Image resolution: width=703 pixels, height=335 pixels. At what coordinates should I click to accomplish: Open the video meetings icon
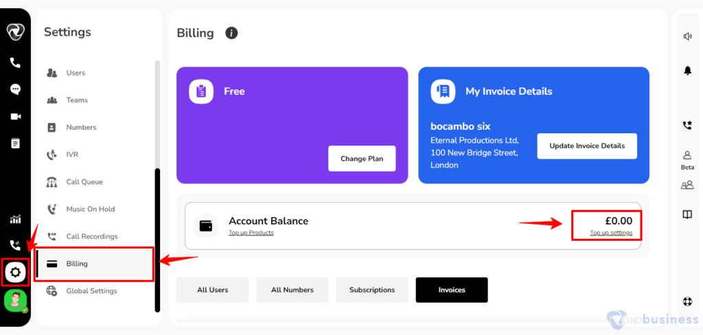click(16, 117)
